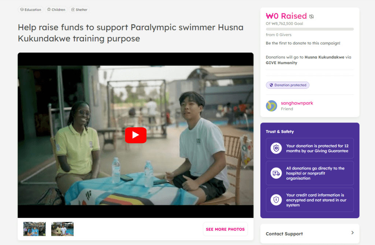Click the ambulance icon for hospital donations
Image resolution: width=375 pixels, height=245 pixels.
click(276, 173)
